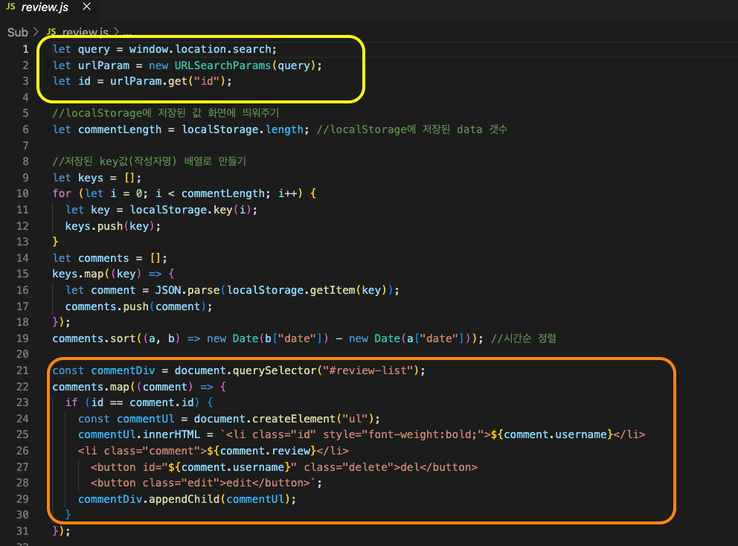738x546 pixels.
Task: Click line number 10 in the gutter
Action: click(x=22, y=193)
